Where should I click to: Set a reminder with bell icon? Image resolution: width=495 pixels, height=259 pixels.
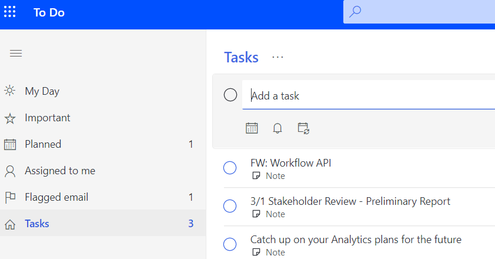[x=277, y=128]
